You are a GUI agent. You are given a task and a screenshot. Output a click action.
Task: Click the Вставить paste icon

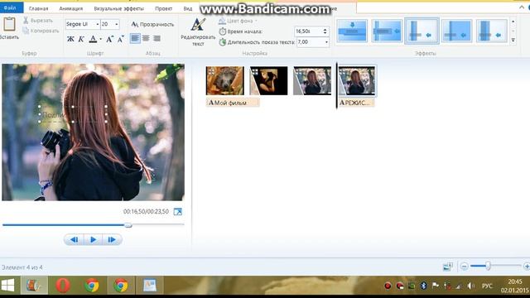pyautogui.click(x=9, y=24)
